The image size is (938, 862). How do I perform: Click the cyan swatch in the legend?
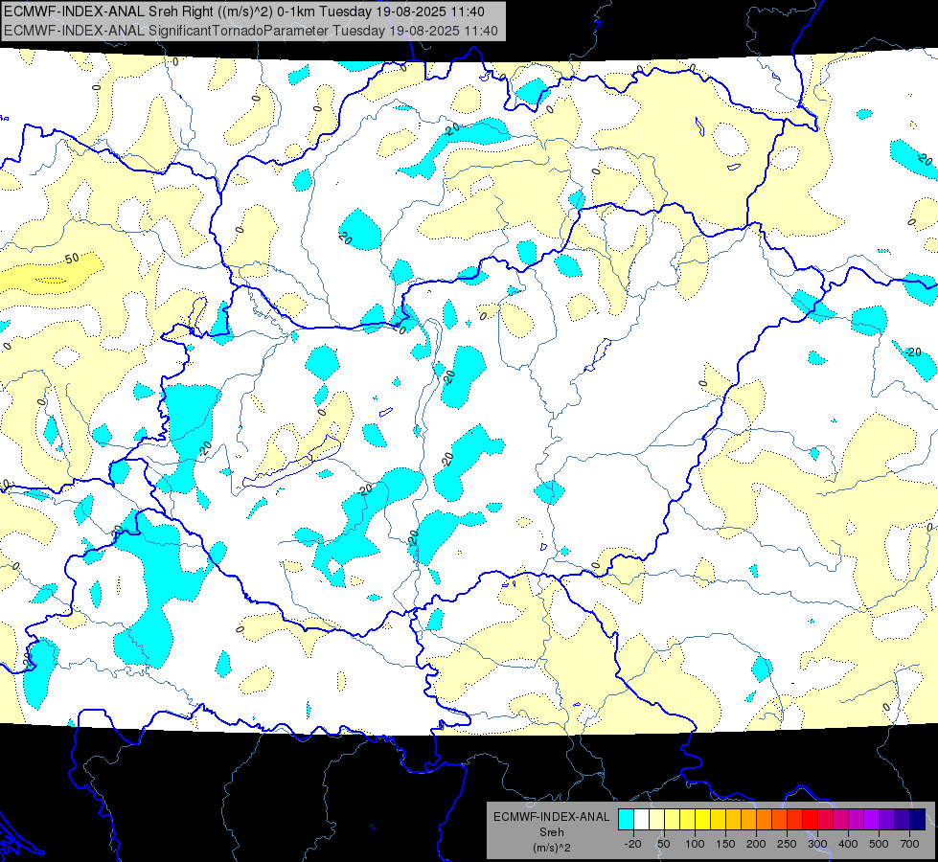(x=626, y=819)
